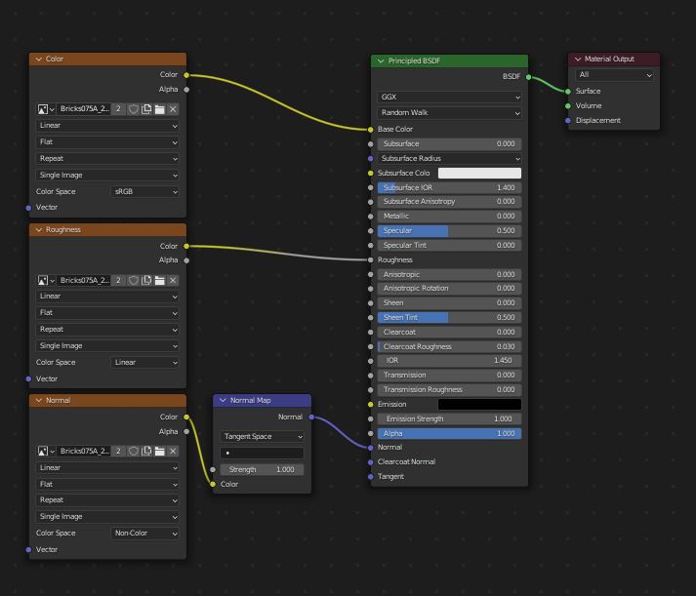The image size is (696, 596).
Task: Click Normal output socket of Normal Map
Action: click(x=311, y=417)
